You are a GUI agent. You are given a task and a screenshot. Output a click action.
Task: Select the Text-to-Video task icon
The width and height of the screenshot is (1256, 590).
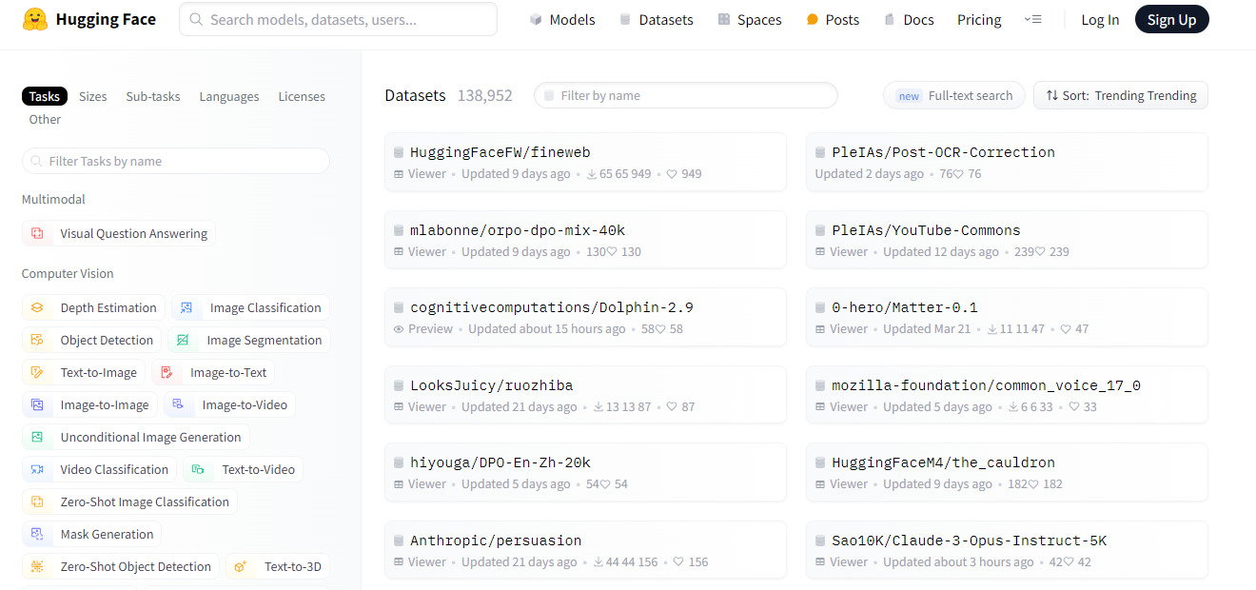199,470
